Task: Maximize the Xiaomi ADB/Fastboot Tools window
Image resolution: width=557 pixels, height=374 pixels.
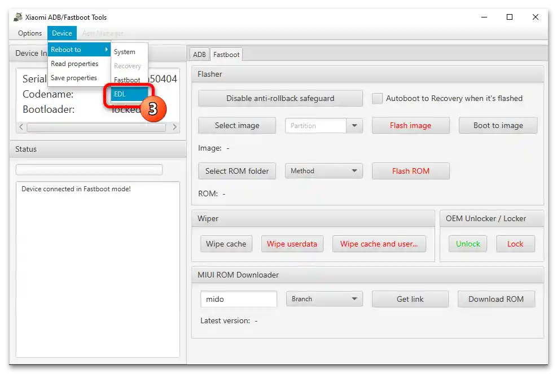Action: coord(510,17)
